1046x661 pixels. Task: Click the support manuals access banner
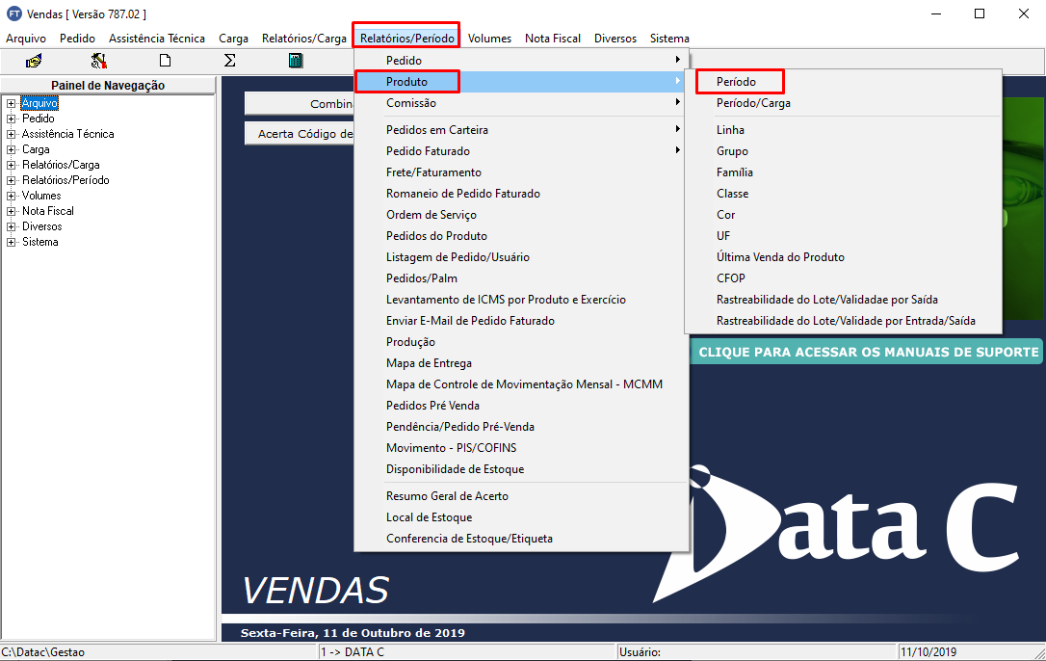867,352
